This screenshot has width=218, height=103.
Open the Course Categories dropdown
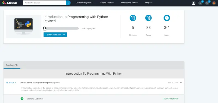84,3
